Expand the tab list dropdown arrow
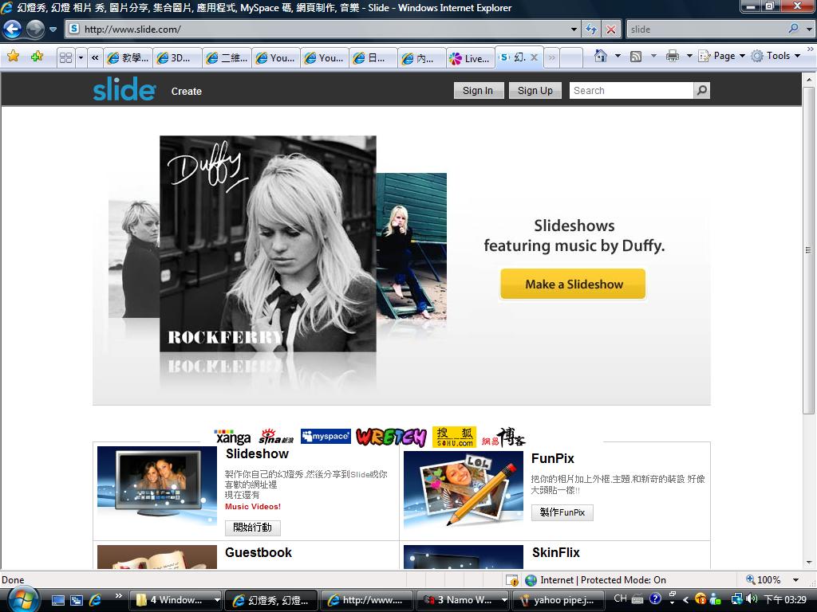 [x=81, y=57]
